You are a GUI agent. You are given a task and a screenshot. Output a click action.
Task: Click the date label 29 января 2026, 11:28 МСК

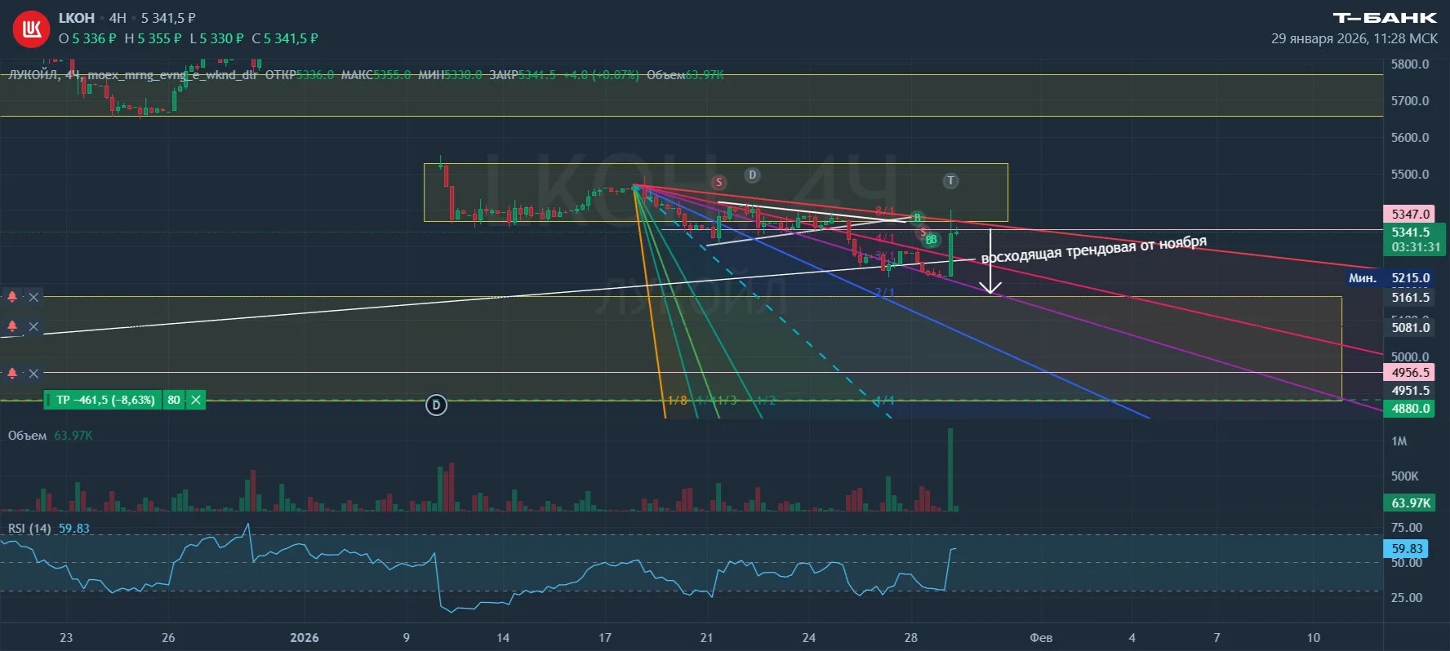(1354, 38)
